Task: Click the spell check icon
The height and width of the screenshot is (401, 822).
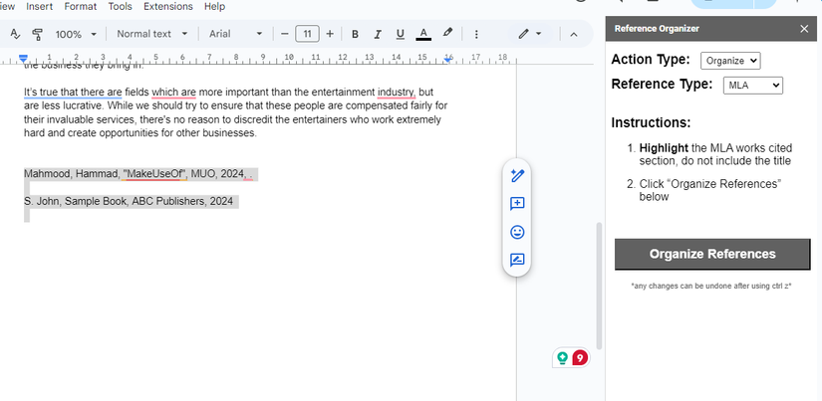Action: pyautogui.click(x=15, y=34)
